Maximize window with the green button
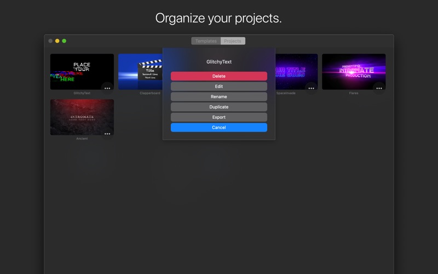Image resolution: width=438 pixels, height=274 pixels. (x=64, y=41)
